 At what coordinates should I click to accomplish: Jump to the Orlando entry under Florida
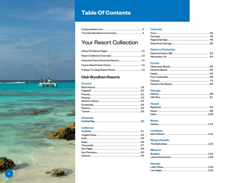tap(182, 81)
